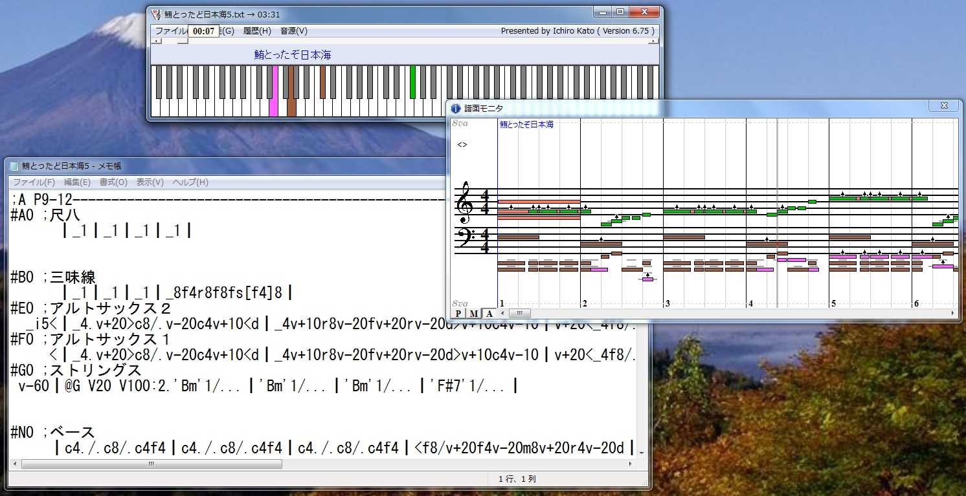This screenshot has height=496, width=966.
Task: Click the <> symbol in the score monitor
Action: coord(462,145)
